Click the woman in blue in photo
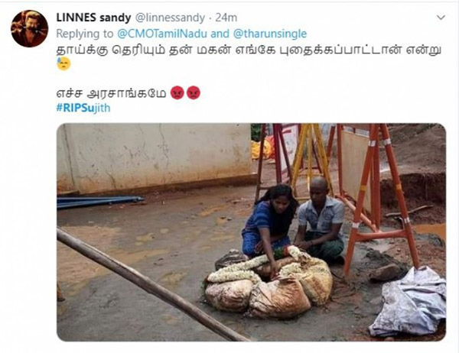This screenshot has width=459, height=353. tap(268, 223)
